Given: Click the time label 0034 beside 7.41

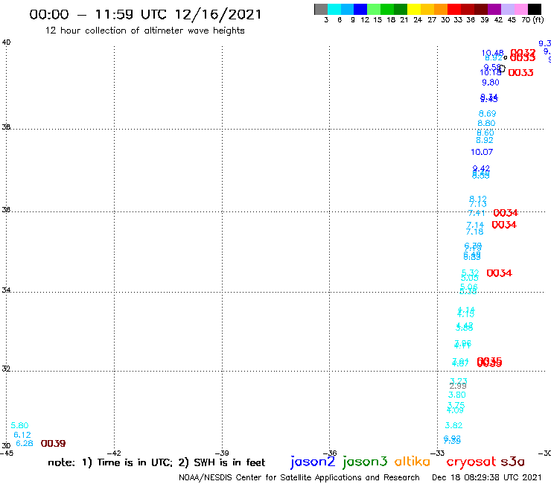Looking at the screenshot, I should [x=506, y=213].
